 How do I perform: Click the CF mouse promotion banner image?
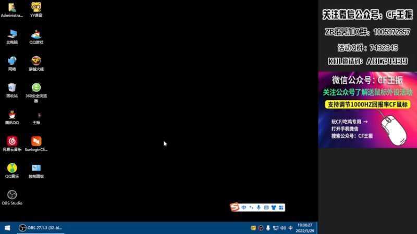pos(367,110)
